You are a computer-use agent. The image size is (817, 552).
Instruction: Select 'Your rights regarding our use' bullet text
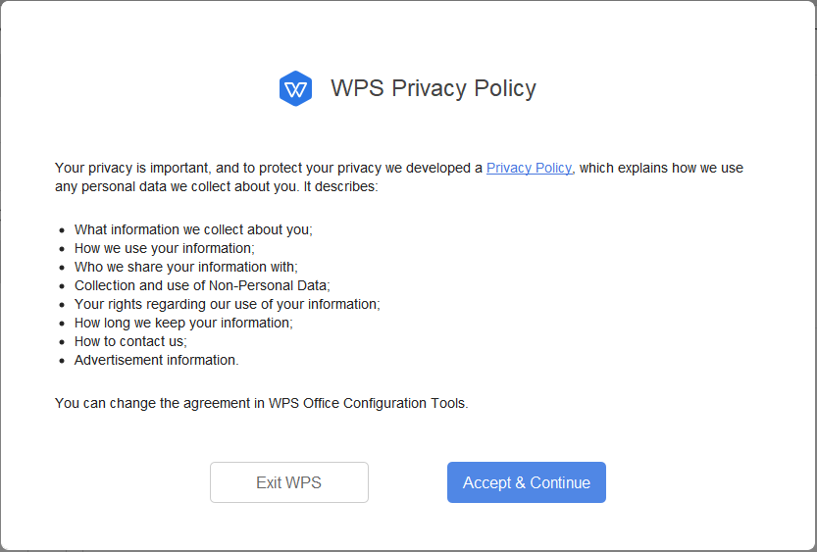coord(227,304)
